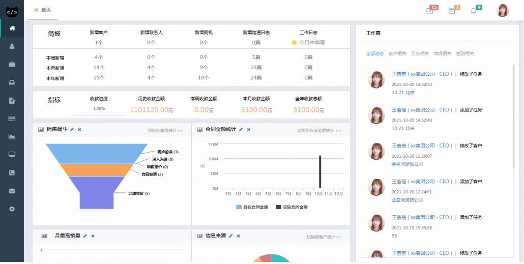Click calendar icon with badge 1
524x264 pixels.
(451, 11)
